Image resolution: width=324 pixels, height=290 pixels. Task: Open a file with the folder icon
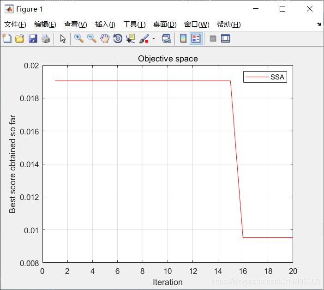click(20, 38)
